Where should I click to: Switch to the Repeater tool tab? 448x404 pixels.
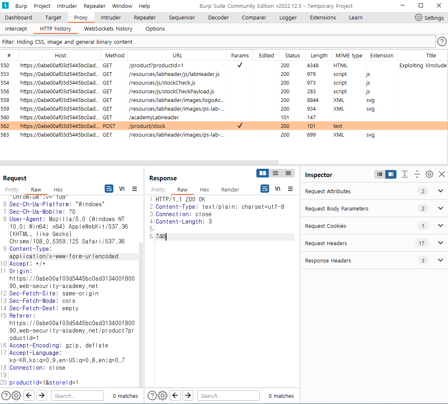click(145, 17)
